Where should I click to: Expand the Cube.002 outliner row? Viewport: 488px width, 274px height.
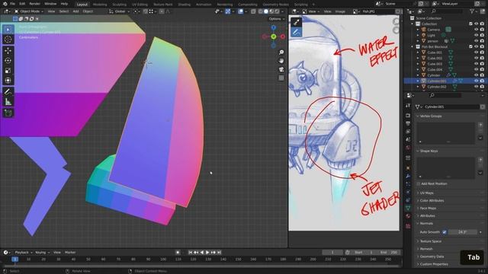click(418, 58)
